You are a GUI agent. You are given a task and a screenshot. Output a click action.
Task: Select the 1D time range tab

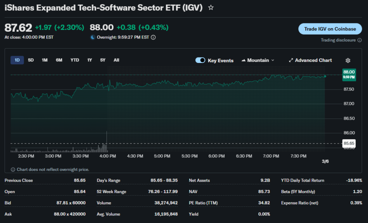pos(17,60)
